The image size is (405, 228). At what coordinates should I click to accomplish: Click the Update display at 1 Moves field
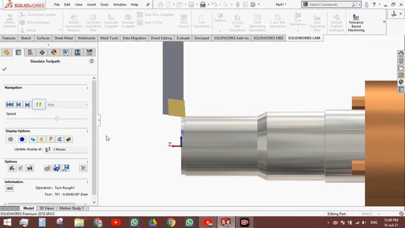pyautogui.click(x=66, y=149)
